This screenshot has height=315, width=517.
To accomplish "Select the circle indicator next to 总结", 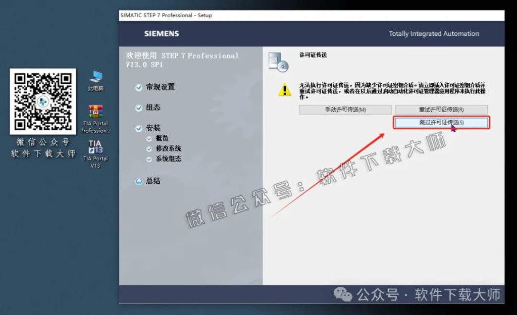I will 139,181.
